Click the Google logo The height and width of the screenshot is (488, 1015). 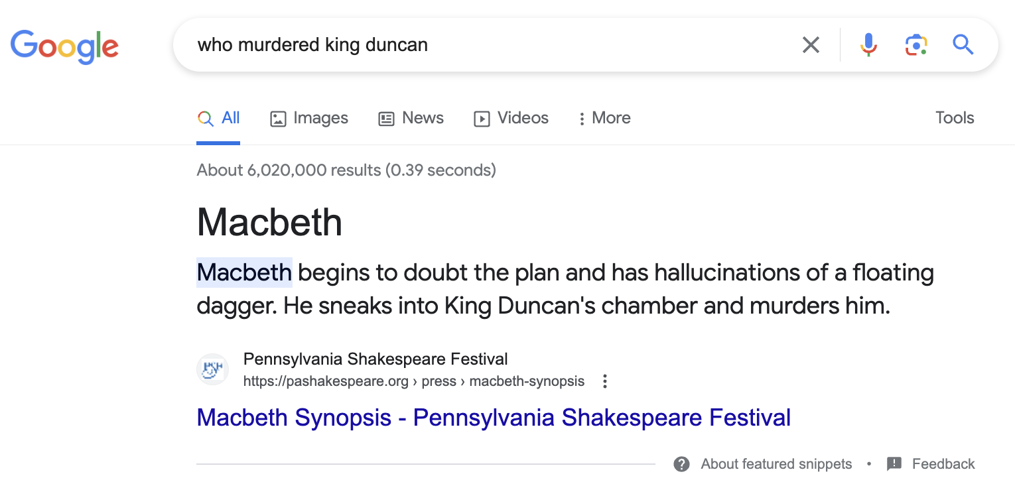64,46
